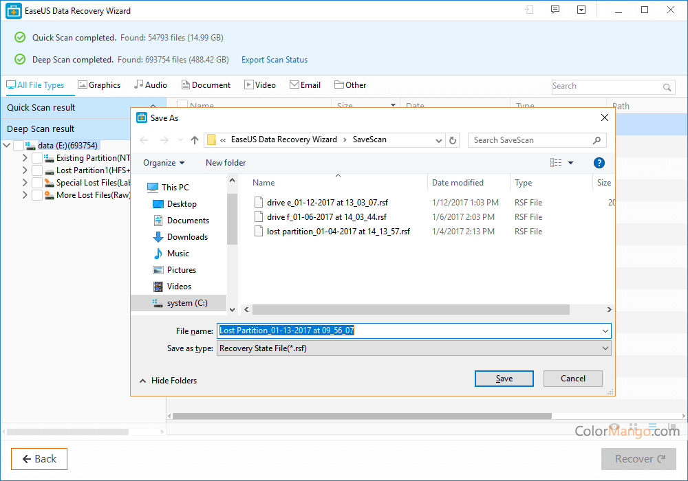The width and height of the screenshot is (688, 481).
Task: Refresh the SaveScan folder listing
Action: [x=453, y=140]
